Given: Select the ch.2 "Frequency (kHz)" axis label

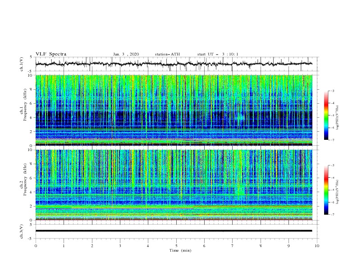Looking at the screenshot, I should point(25,179).
